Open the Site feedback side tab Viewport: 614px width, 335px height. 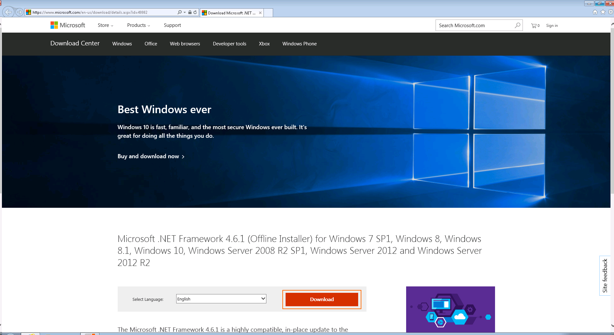point(605,276)
